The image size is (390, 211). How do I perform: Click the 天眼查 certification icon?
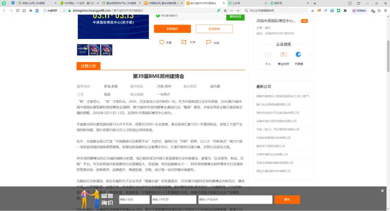299,54
